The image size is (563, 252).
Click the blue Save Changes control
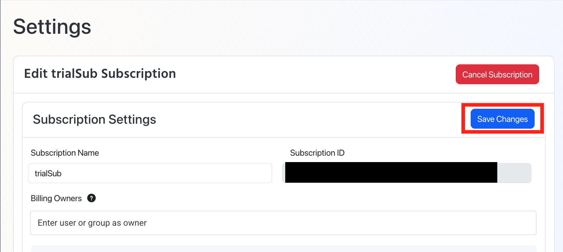point(502,119)
